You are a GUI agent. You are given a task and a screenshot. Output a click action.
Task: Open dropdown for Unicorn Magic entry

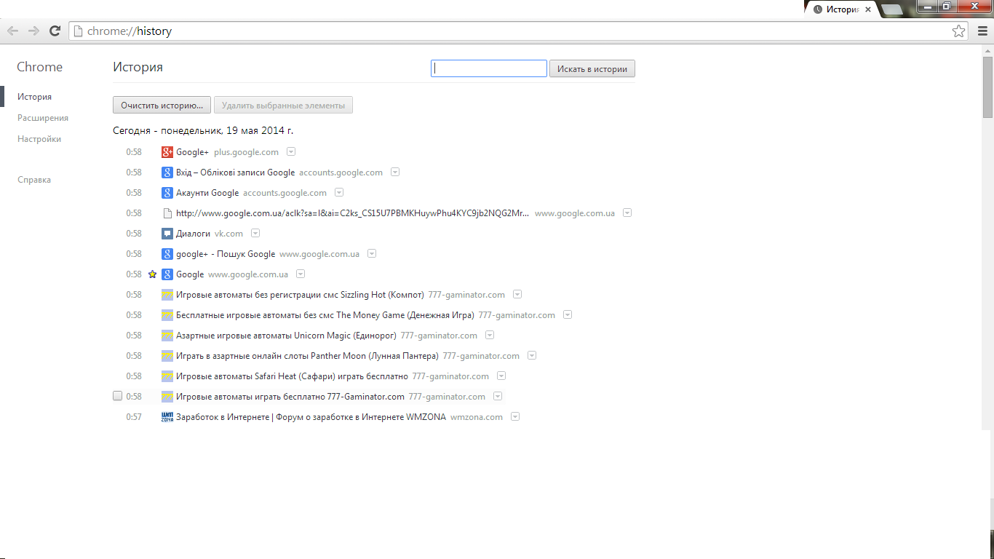tap(490, 336)
